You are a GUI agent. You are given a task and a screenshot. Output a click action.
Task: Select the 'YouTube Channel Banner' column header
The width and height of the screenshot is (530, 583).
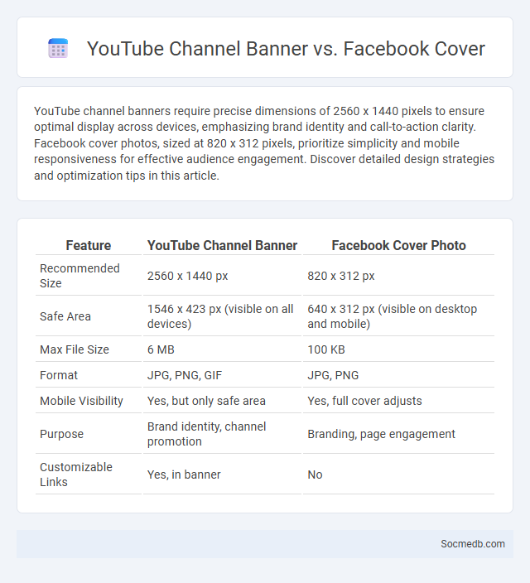tap(222, 245)
